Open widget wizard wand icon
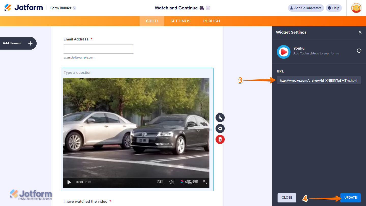Image resolution: width=366 pixels, height=206 pixels. pyautogui.click(x=220, y=117)
